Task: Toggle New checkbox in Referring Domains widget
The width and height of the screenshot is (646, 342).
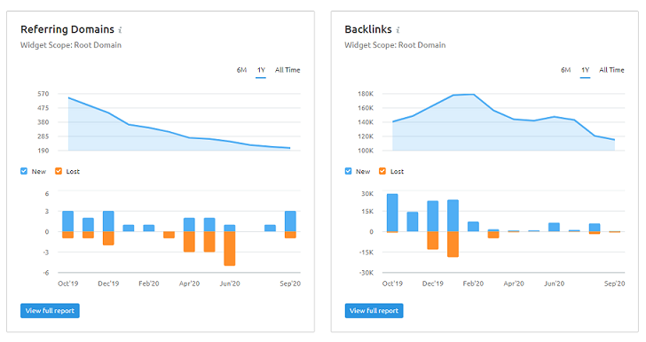Action: 24,171
